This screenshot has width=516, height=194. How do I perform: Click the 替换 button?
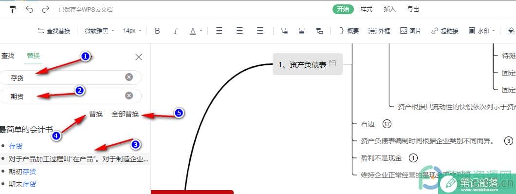[96, 114]
